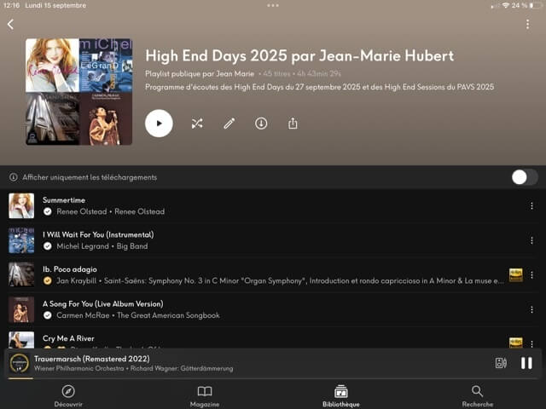The image size is (546, 409).
Task: Open audio output device selector
Action: coord(501,363)
